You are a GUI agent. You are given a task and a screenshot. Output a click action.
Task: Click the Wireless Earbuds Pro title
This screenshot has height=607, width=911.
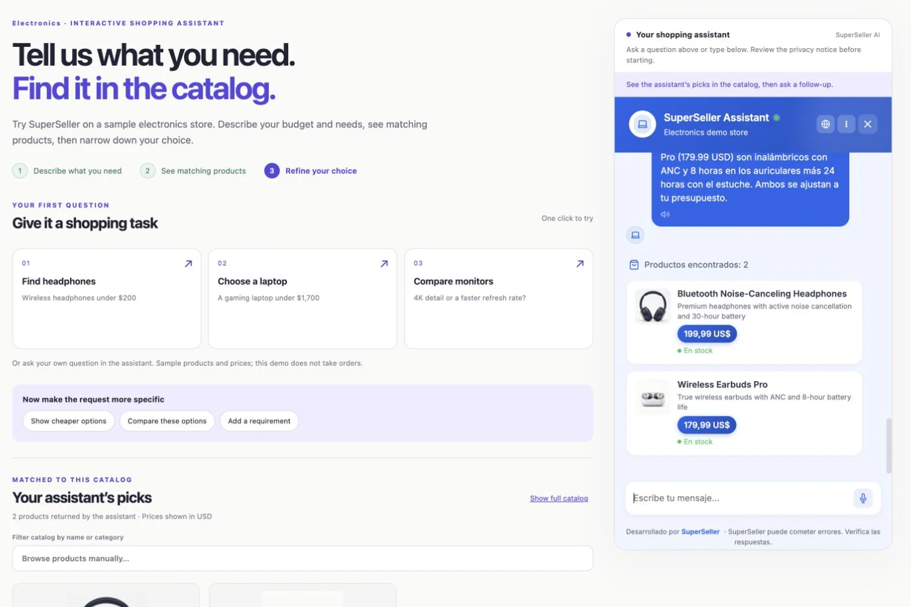click(x=722, y=384)
